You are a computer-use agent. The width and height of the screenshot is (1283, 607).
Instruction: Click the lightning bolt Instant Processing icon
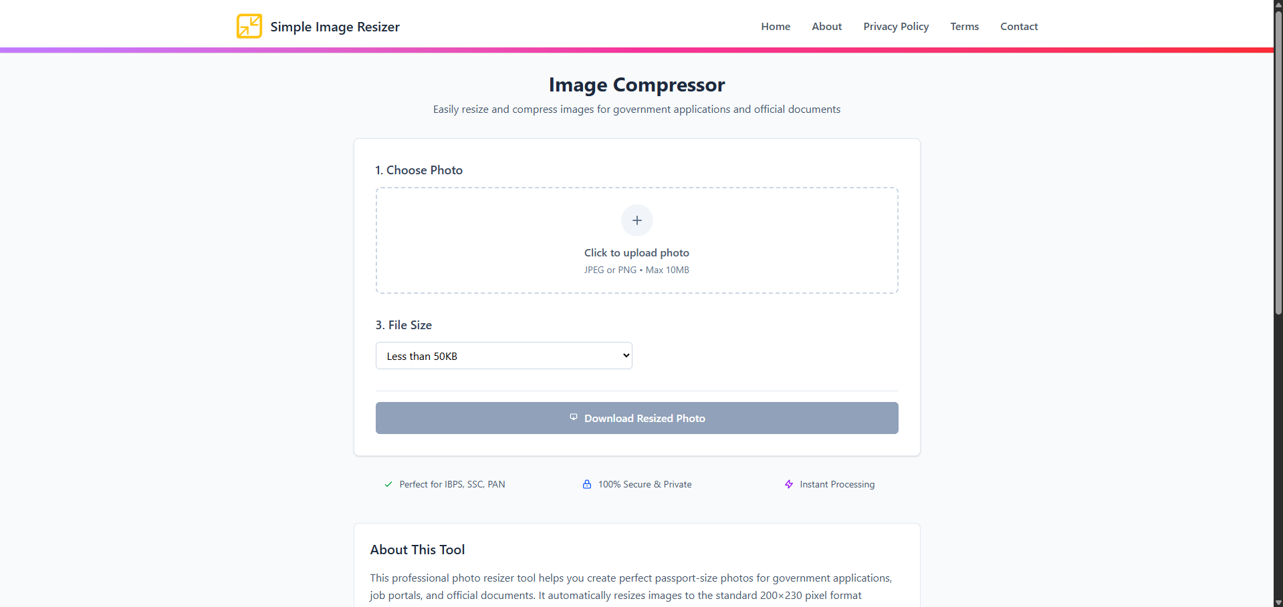(x=789, y=484)
